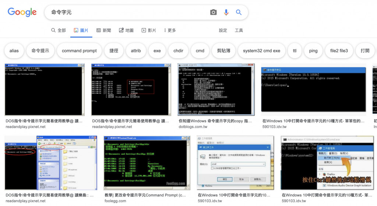Image resolution: width=377 pixels, height=206 pixels.
Task: Open first Windows XP command prompt thumbnail
Action: click(x=45, y=90)
